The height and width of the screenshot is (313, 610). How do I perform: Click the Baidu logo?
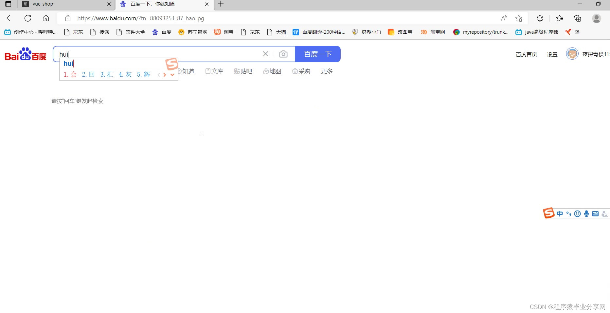26,54
